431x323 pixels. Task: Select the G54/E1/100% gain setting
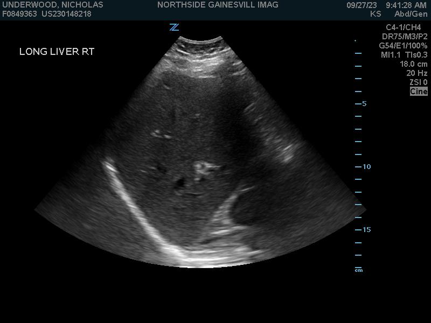click(403, 46)
